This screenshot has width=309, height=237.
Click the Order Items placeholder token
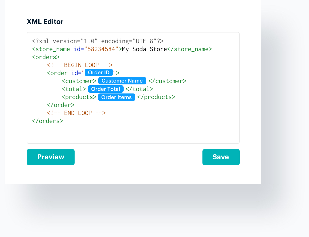point(116,97)
